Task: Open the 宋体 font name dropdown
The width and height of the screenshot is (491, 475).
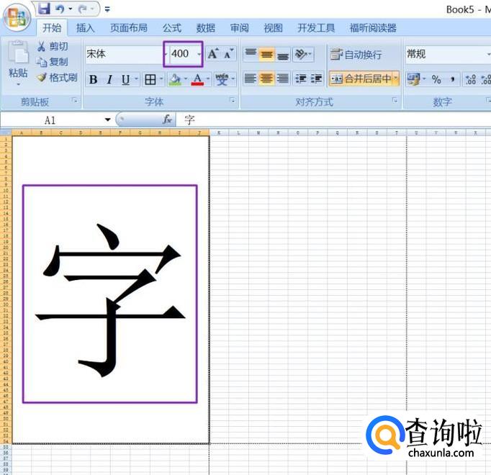Action: [166, 54]
